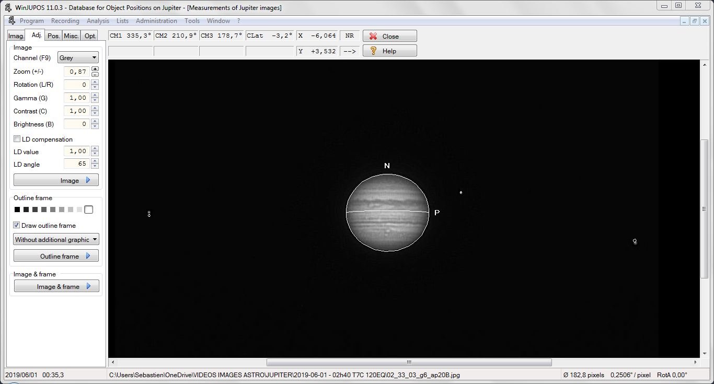Click the Zoom plus button
This screenshot has height=384, width=714.
click(95, 69)
